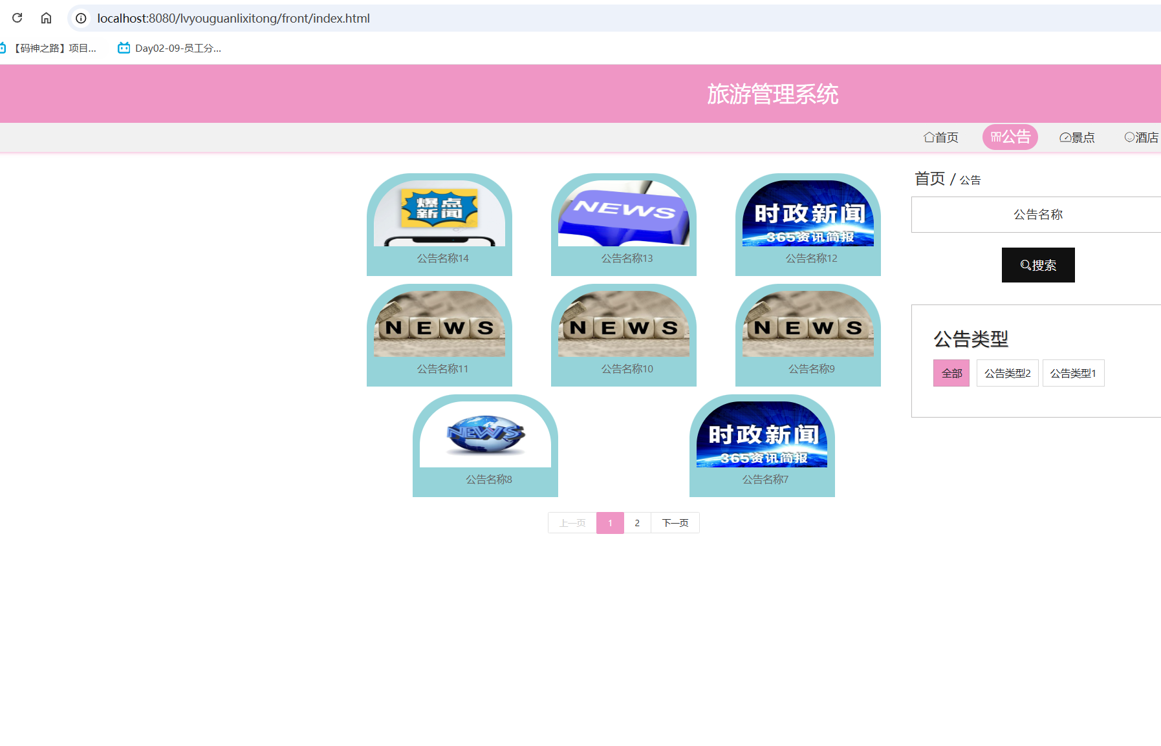Screen dimensions: 1161x746
Task: Click the site information icon in address bar
Action: [81, 18]
